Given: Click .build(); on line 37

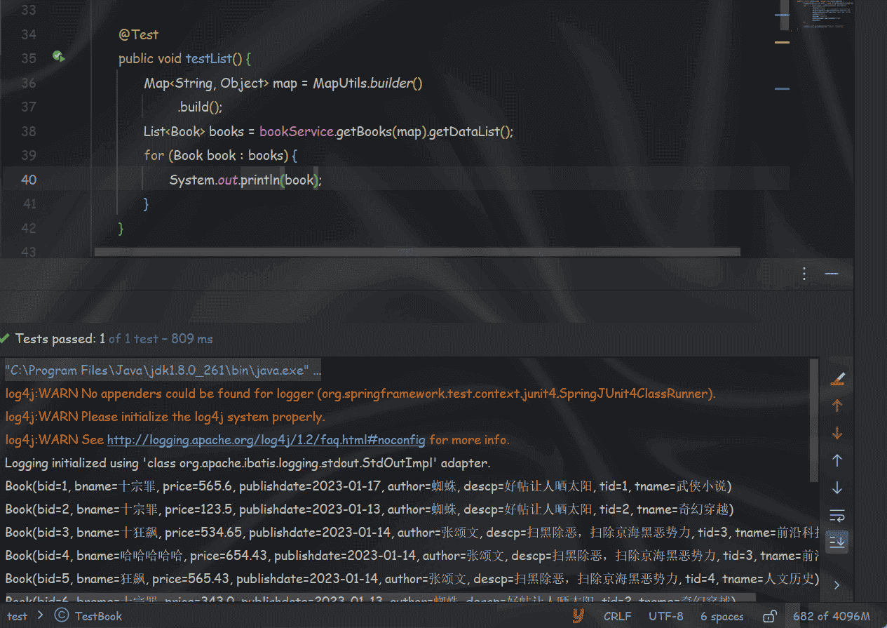Looking at the screenshot, I should click(200, 107).
